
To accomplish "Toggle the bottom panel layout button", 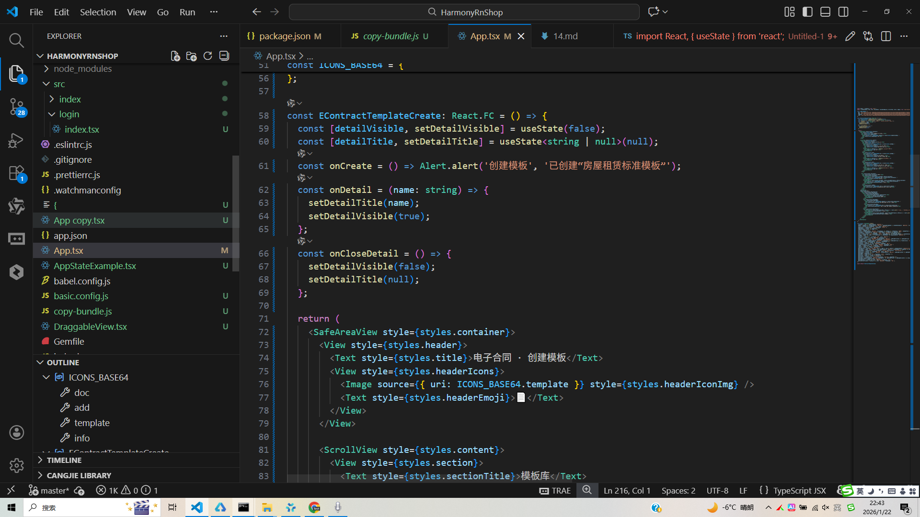I will 825,12.
